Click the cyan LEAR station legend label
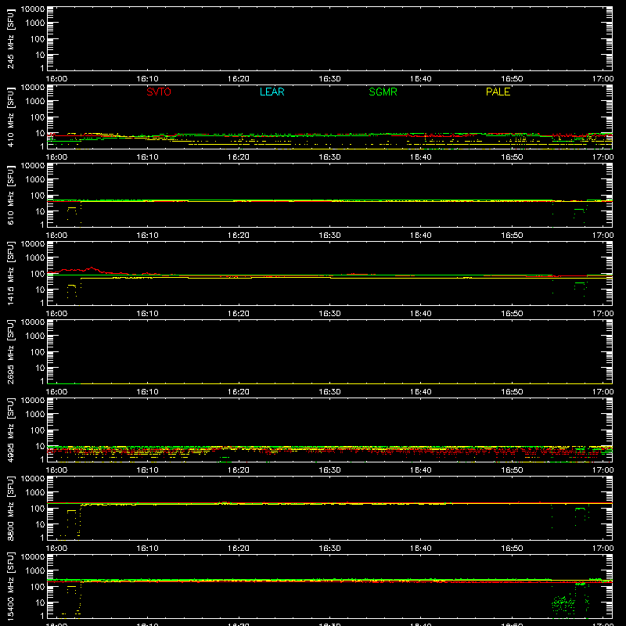The image size is (626, 626). 272,92
